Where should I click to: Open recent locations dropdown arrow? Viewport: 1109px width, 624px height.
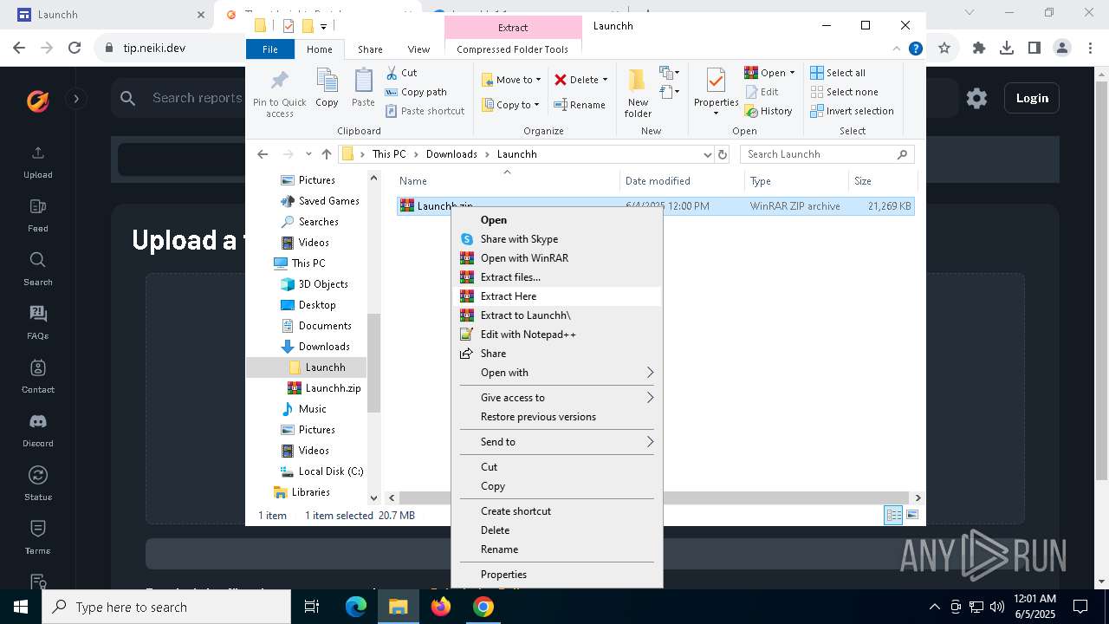[308, 154]
